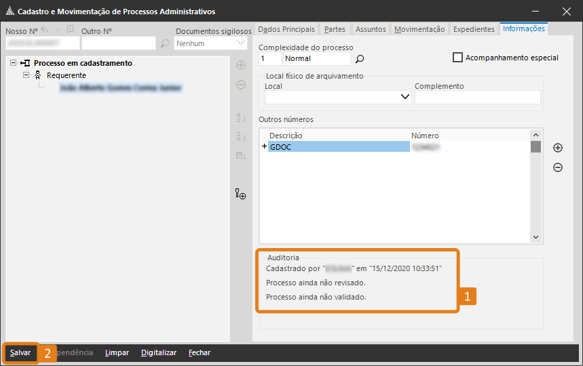The image size is (583, 366).
Task: Open search magnifier next to Complexidade do processo
Action: tap(360, 59)
